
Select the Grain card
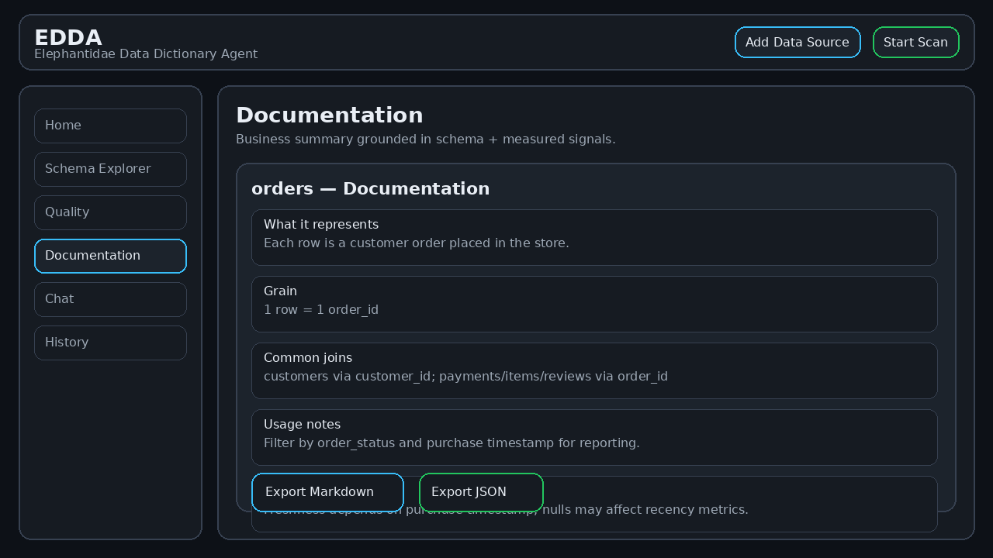594,304
